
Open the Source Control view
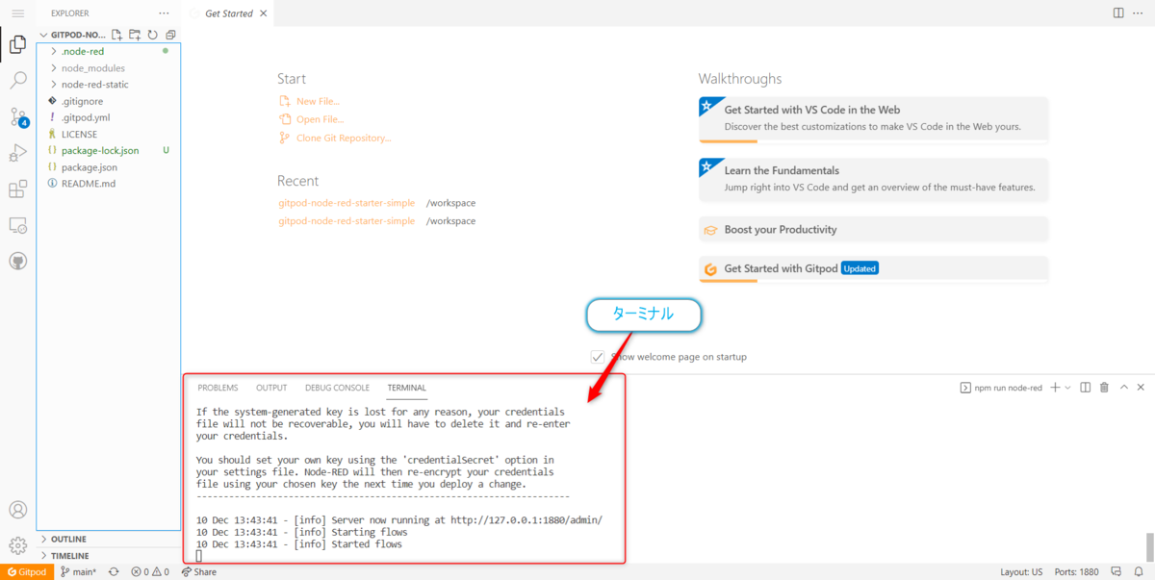pos(17,117)
